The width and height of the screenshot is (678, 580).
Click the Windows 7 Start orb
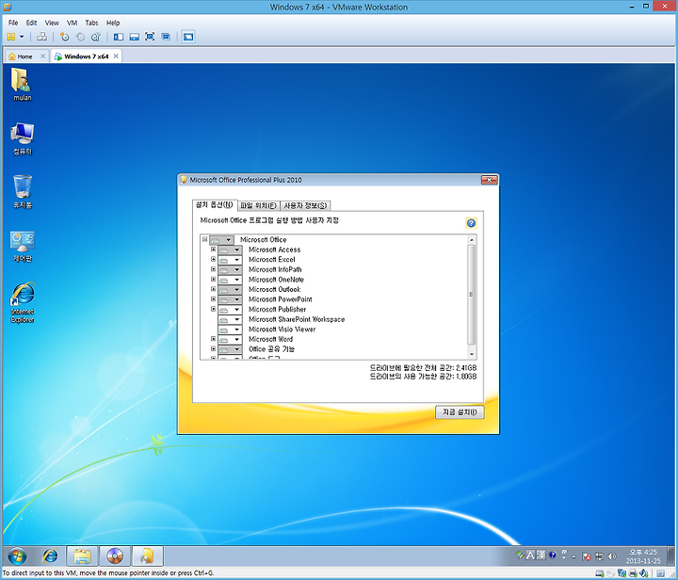coord(17,556)
